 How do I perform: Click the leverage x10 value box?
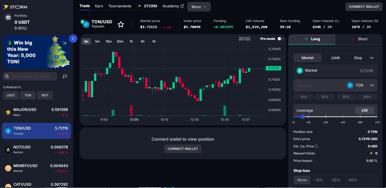coord(364,110)
